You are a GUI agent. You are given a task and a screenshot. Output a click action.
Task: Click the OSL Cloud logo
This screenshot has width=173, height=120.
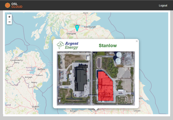[x=14, y=5]
